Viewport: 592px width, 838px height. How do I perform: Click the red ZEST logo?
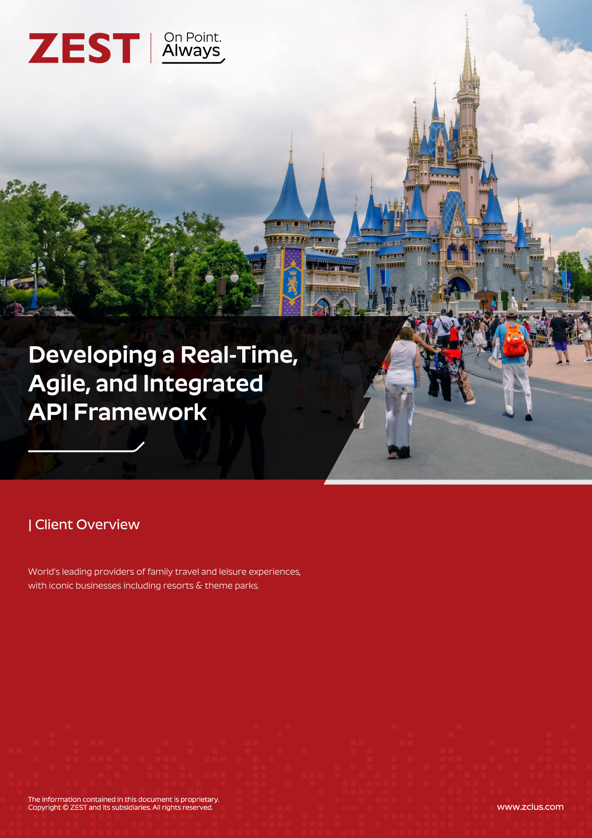point(84,48)
